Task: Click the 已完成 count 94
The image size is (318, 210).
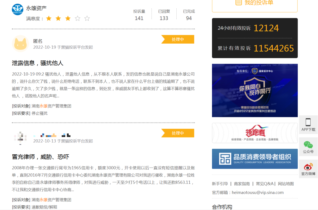Action: [x=189, y=18]
